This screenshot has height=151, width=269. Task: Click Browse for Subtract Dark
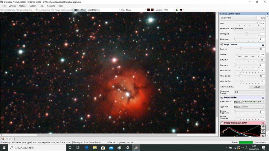pos(238,102)
